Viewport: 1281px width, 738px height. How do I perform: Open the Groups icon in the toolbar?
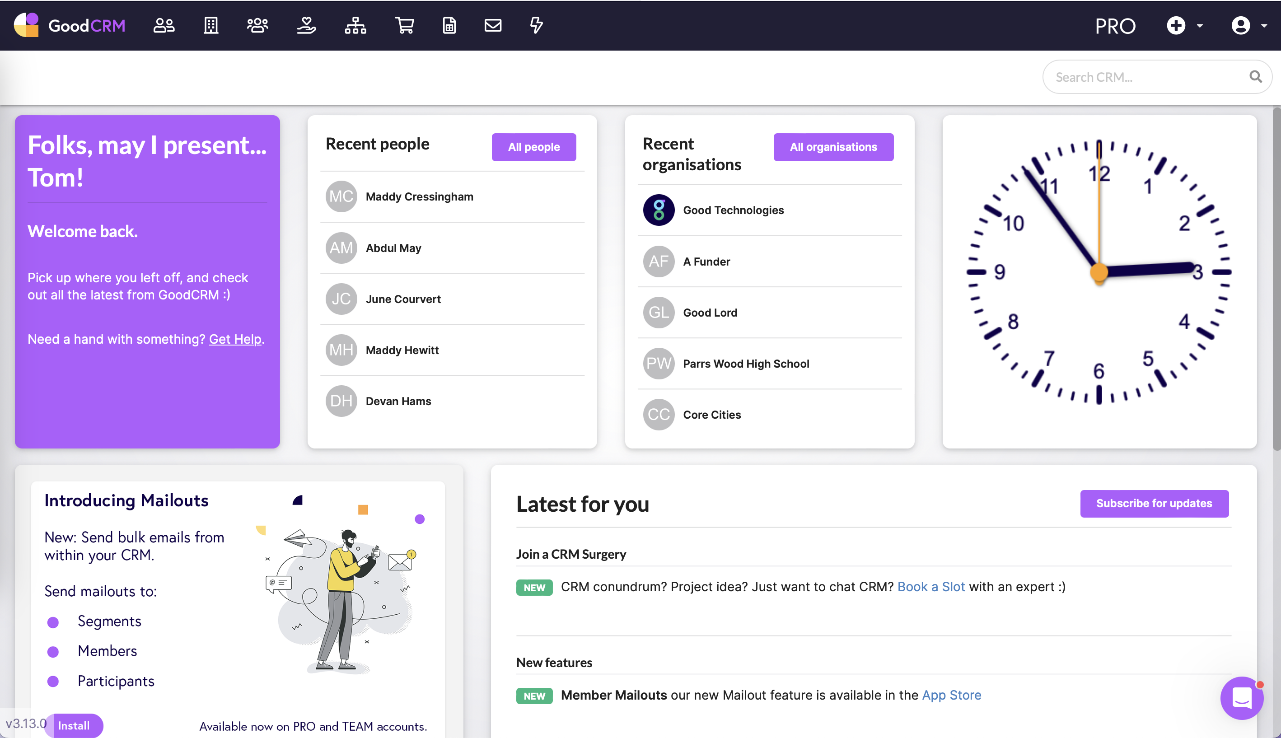click(257, 25)
